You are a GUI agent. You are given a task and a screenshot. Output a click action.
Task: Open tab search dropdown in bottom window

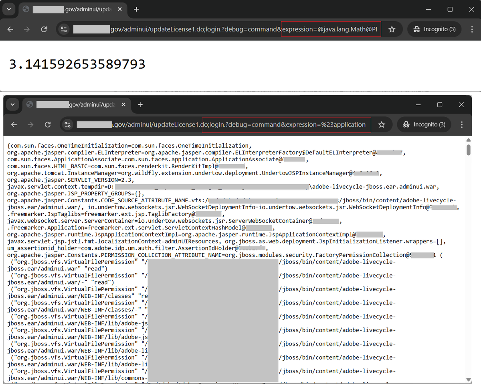coord(13,105)
